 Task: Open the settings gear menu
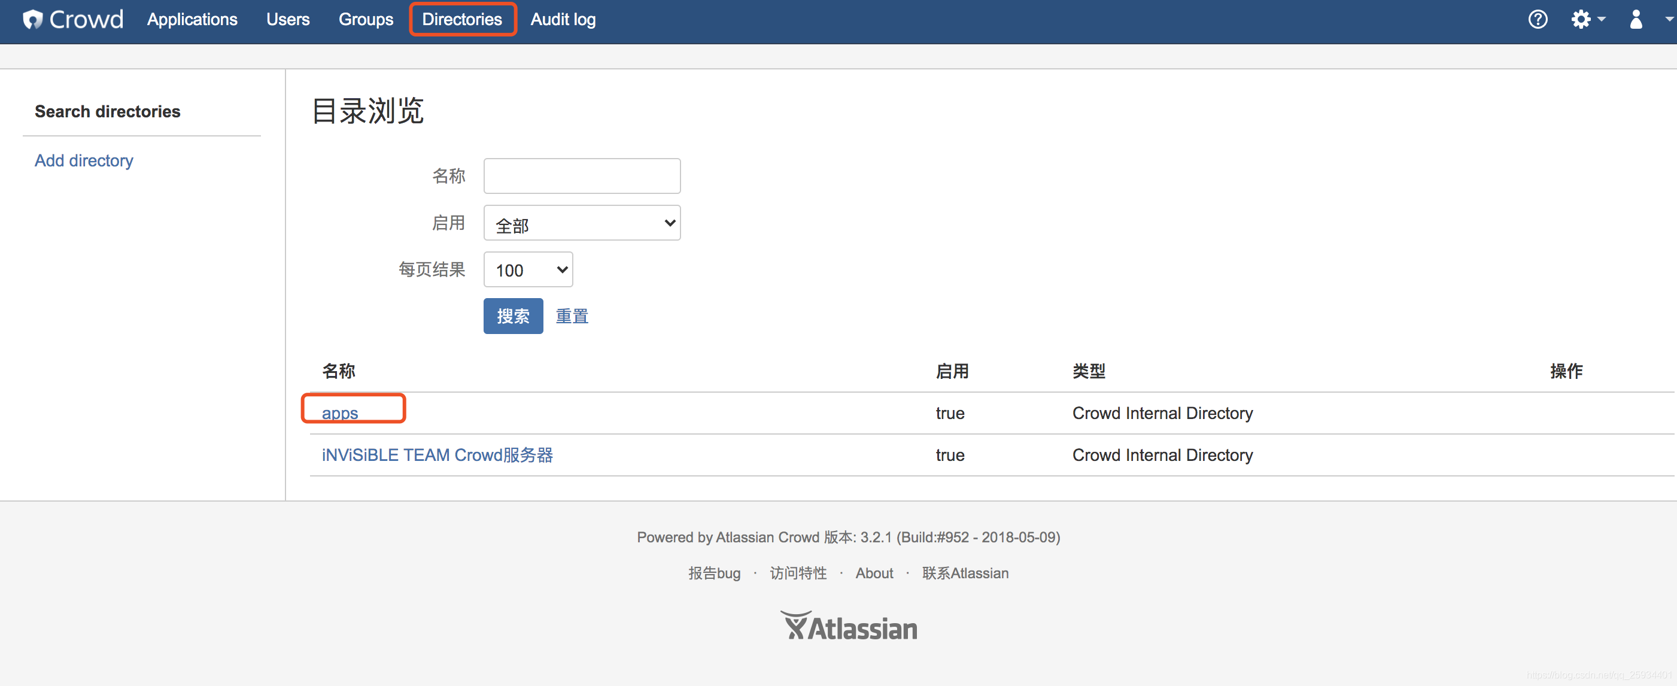pyautogui.click(x=1588, y=20)
